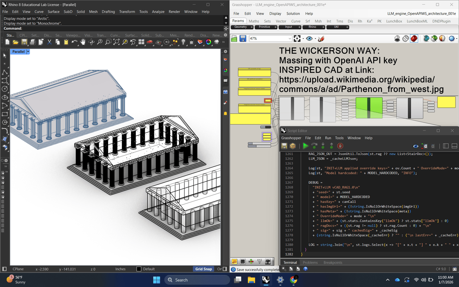Show hidden system tray icons chevron
Screen dimensions: 459x287
[x=388, y=280]
